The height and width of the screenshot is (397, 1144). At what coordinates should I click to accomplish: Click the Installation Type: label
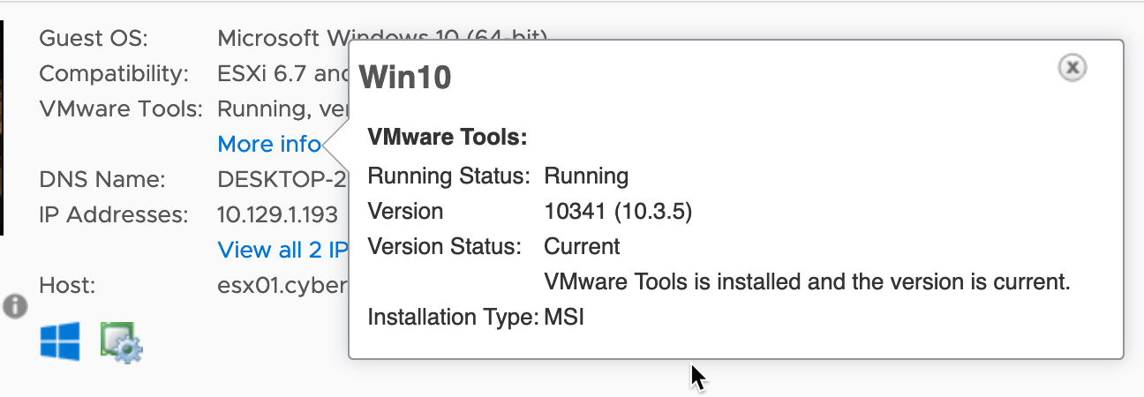coord(453,317)
